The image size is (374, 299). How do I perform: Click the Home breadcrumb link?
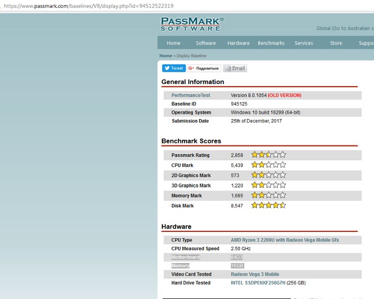pyautogui.click(x=166, y=56)
